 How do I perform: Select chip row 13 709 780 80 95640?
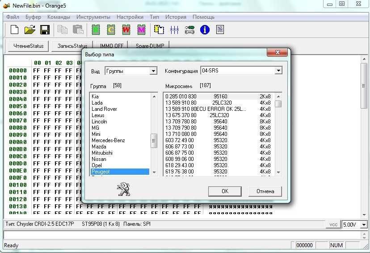tap(218, 121)
